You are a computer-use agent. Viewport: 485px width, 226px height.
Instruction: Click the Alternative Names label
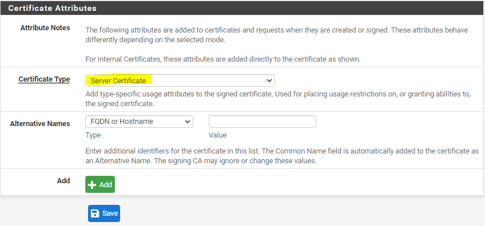pos(40,123)
